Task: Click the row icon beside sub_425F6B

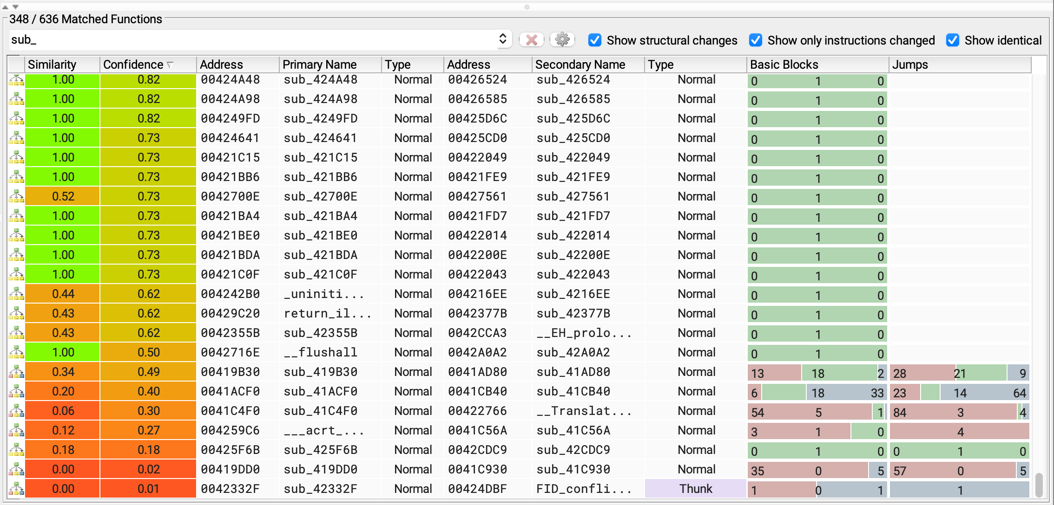Action: click(x=16, y=450)
